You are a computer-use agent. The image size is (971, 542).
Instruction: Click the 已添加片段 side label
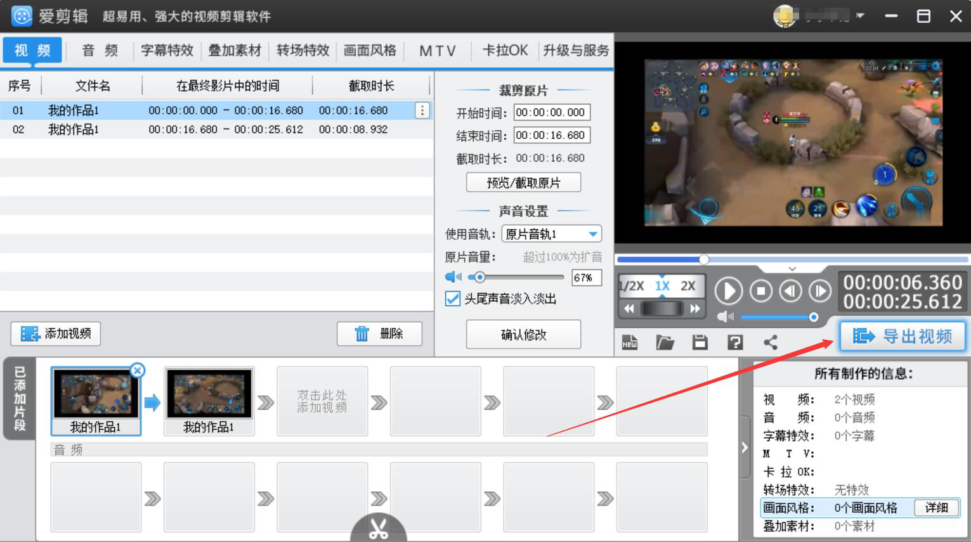click(x=20, y=399)
